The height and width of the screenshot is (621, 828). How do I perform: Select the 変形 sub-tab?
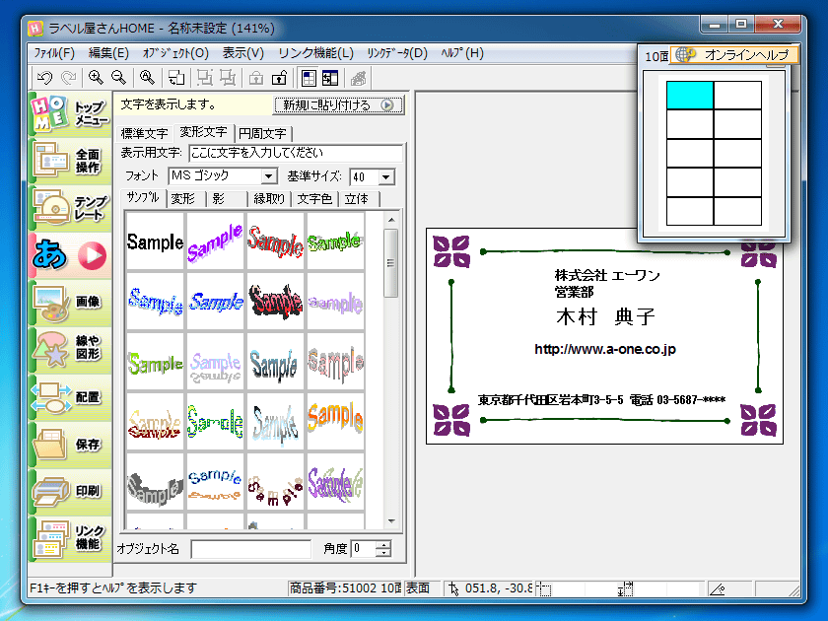point(183,199)
